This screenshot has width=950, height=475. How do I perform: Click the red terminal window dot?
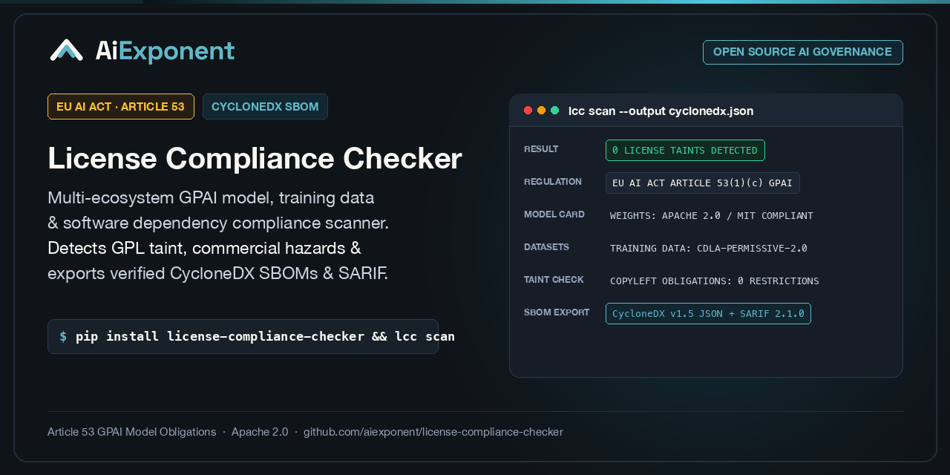[528, 111]
